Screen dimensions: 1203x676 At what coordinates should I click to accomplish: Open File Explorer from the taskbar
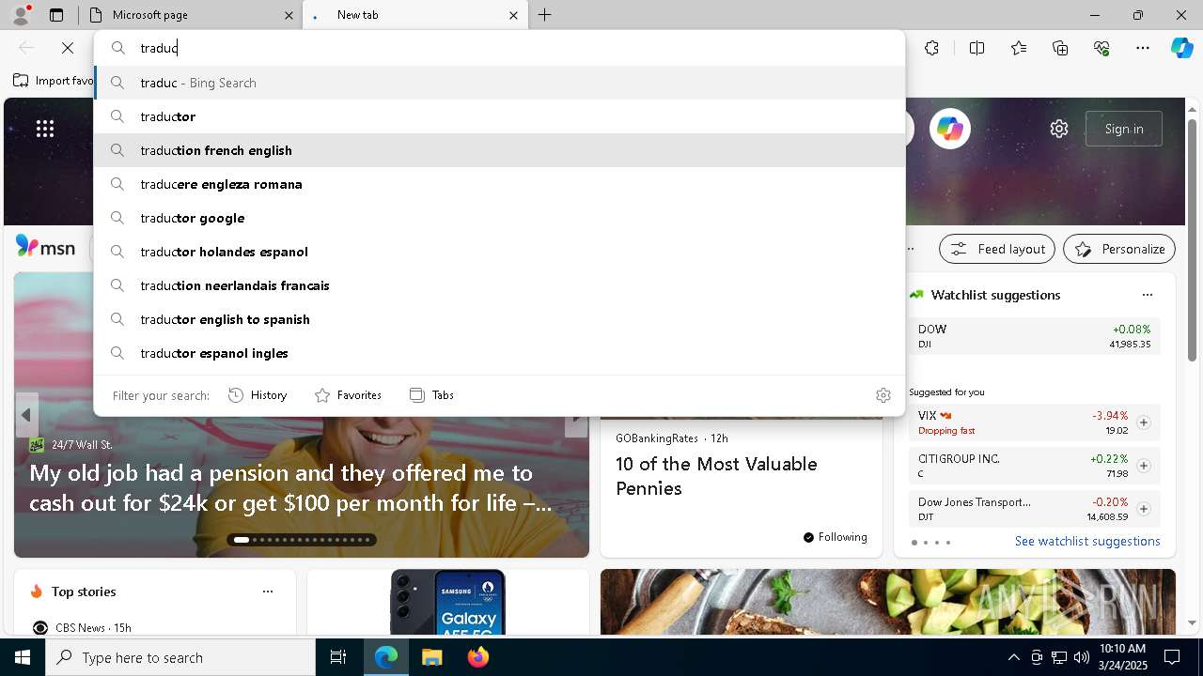click(x=431, y=657)
